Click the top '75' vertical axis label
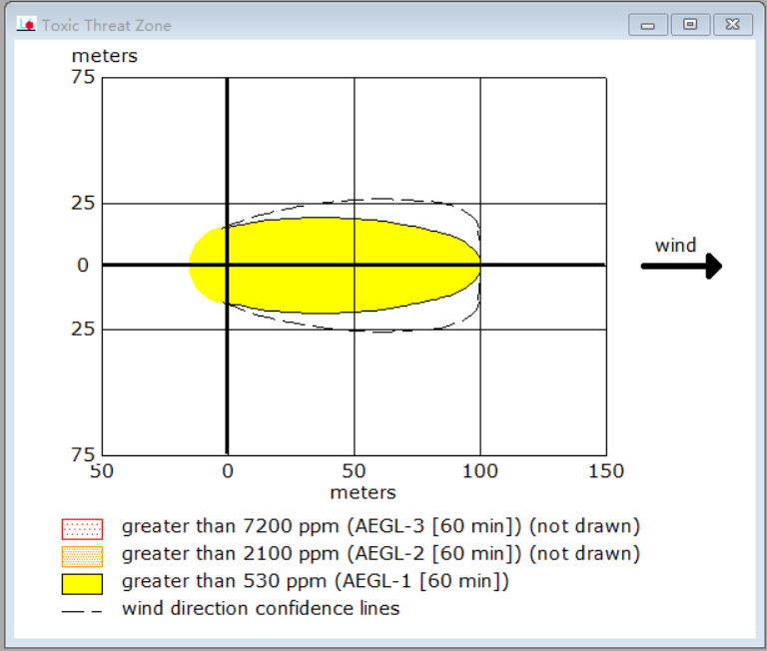 [x=83, y=77]
